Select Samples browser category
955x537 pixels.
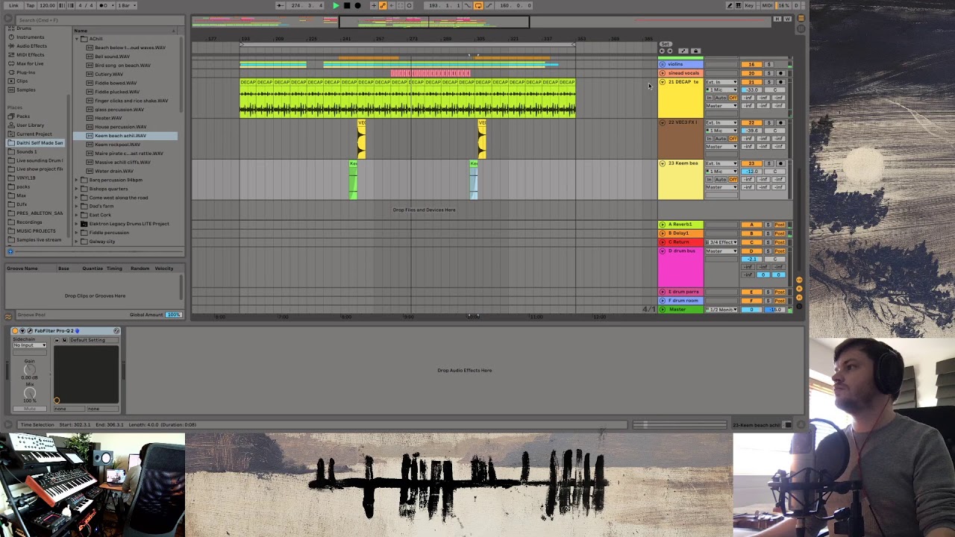click(x=25, y=89)
